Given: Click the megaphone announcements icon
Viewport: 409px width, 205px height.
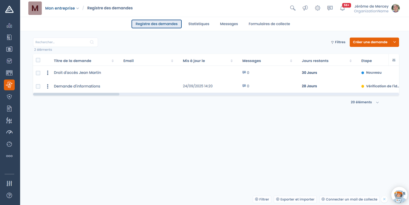Looking at the screenshot, I should pyautogui.click(x=305, y=8).
